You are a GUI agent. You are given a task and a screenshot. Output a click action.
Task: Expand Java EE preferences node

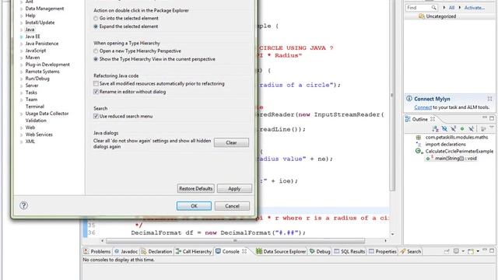[x=22, y=37]
